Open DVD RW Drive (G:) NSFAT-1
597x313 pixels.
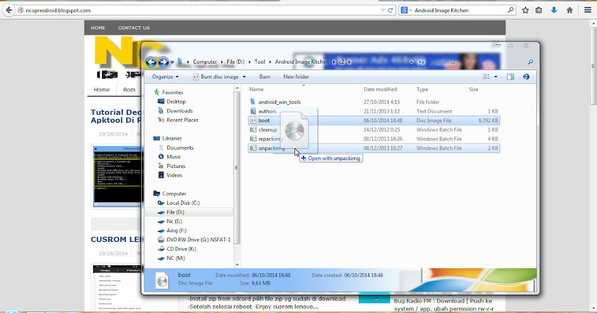tap(199, 239)
